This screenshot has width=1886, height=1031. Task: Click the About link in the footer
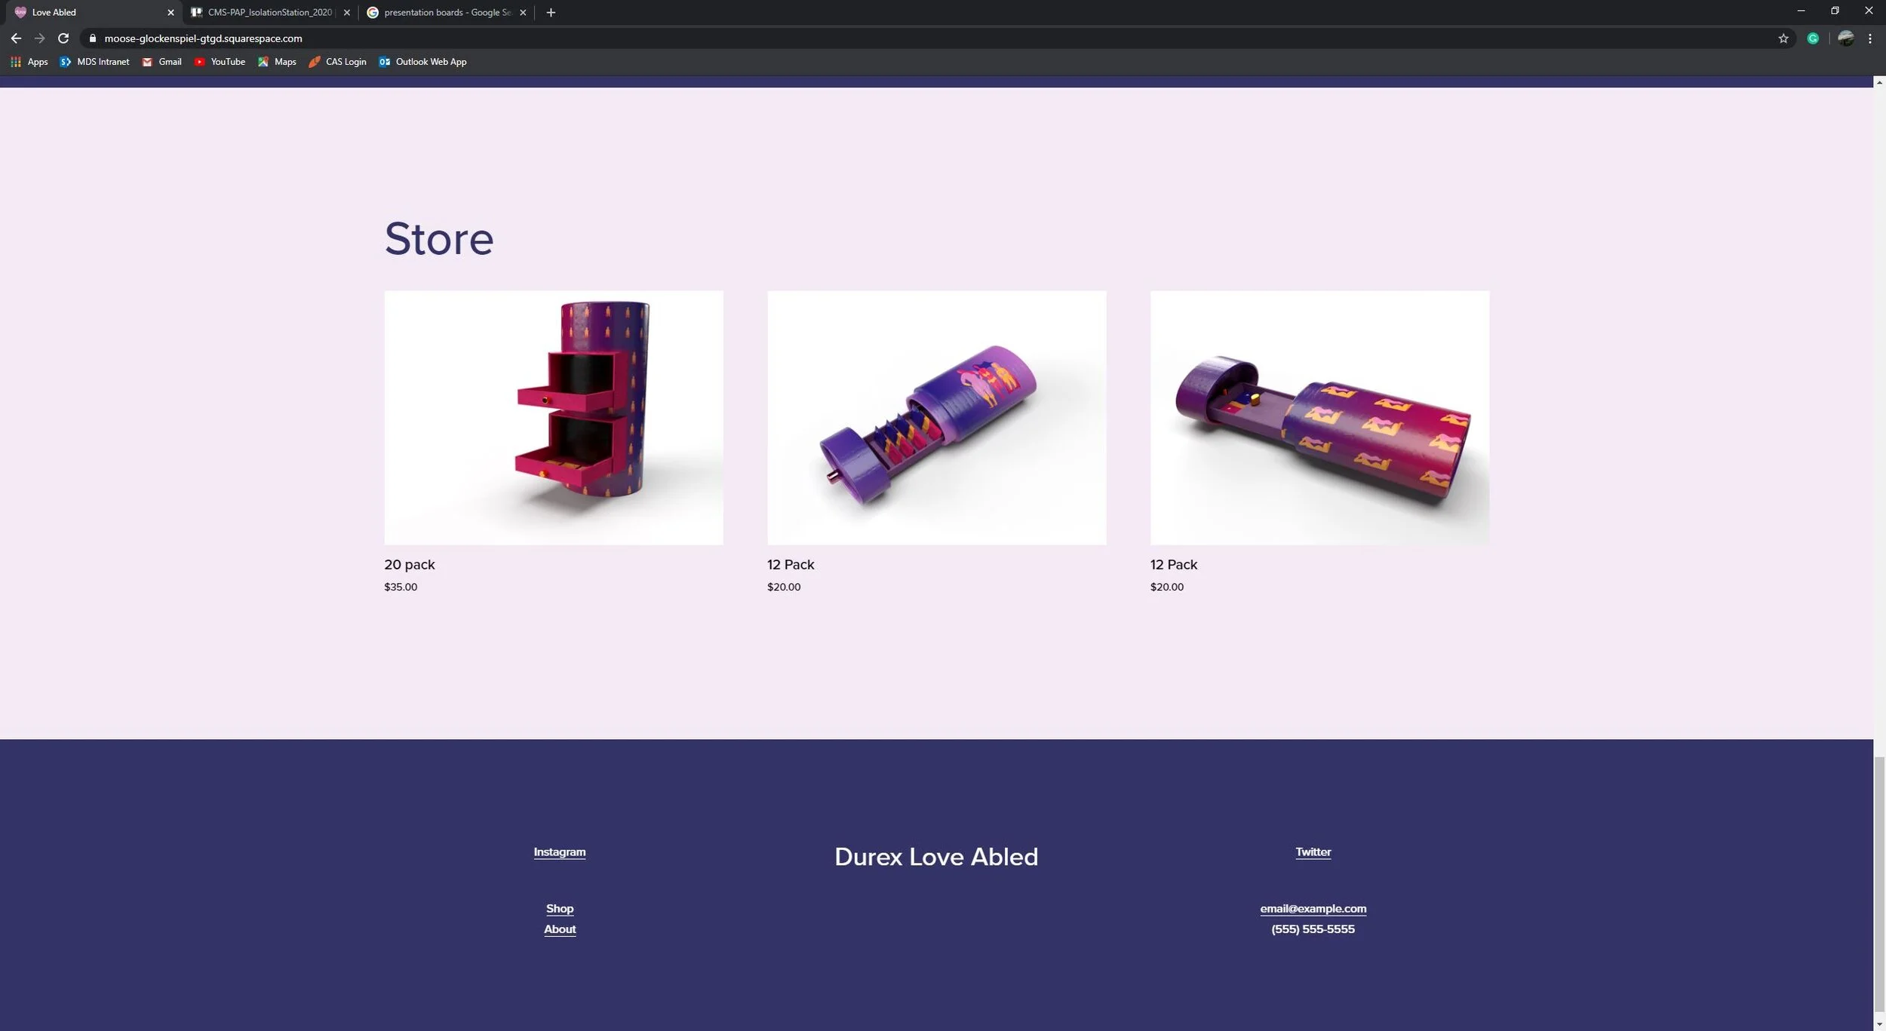click(559, 929)
